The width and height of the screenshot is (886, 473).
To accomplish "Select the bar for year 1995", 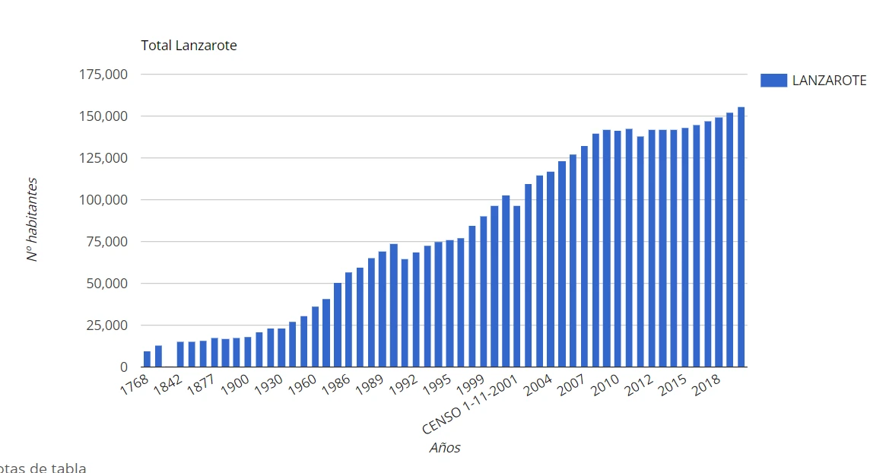I will coord(449,303).
